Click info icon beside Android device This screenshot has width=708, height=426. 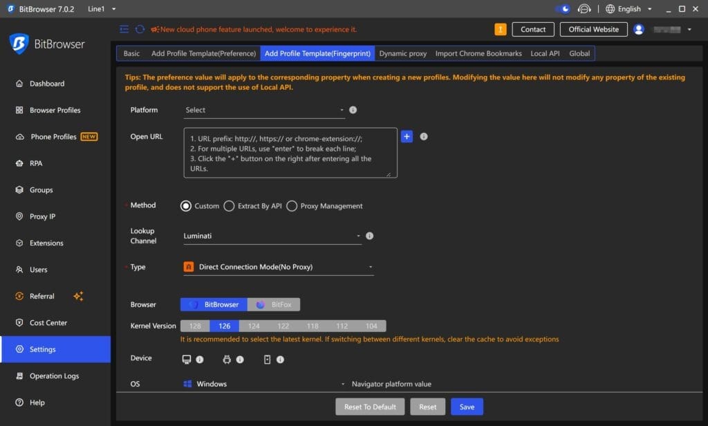[x=240, y=360]
